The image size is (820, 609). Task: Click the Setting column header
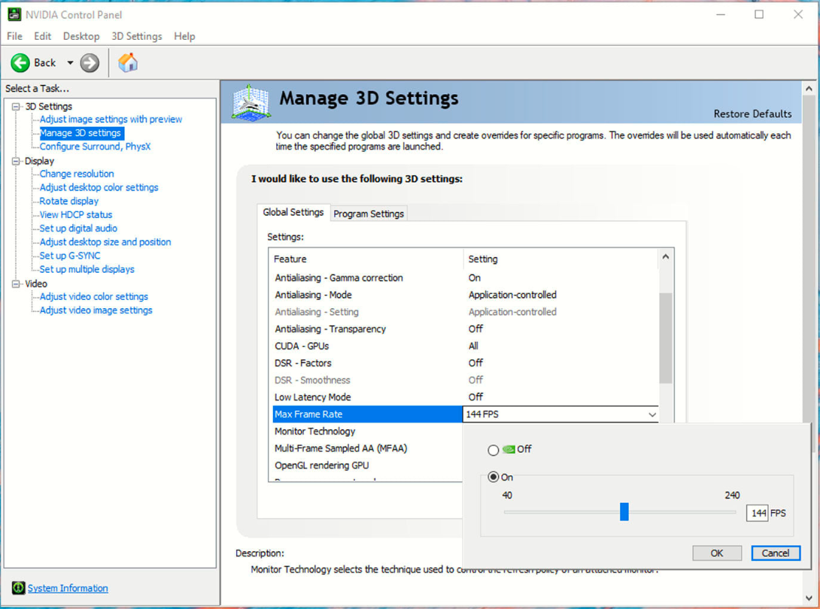[560, 259]
